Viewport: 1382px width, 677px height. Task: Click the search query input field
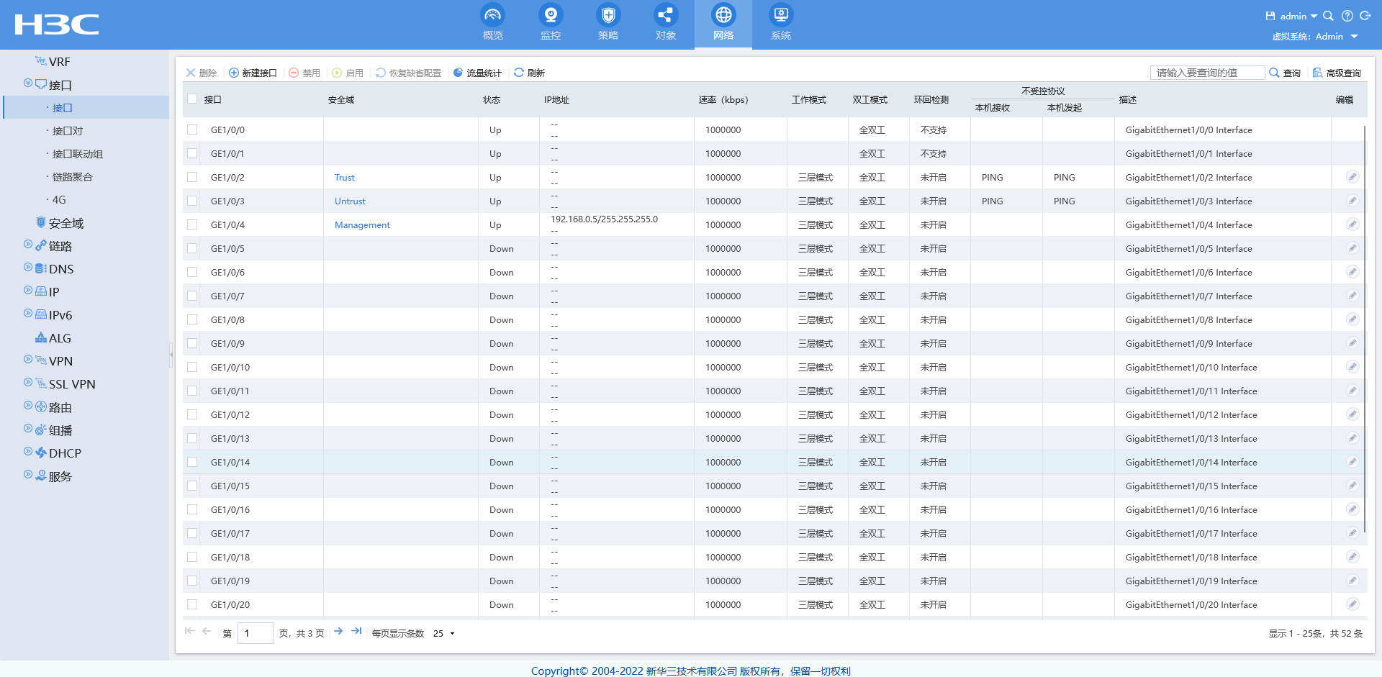pyautogui.click(x=1206, y=73)
